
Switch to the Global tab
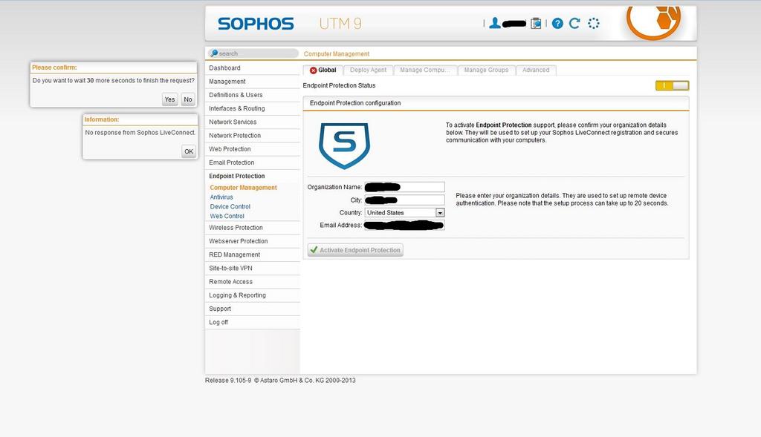coord(323,70)
